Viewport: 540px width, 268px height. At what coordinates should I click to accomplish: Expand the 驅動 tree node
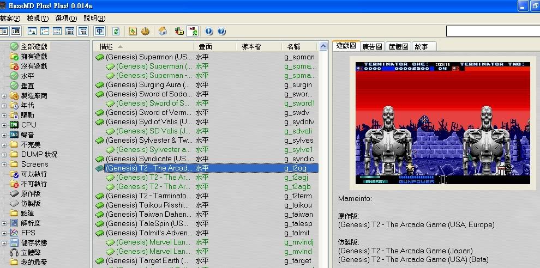(4, 115)
